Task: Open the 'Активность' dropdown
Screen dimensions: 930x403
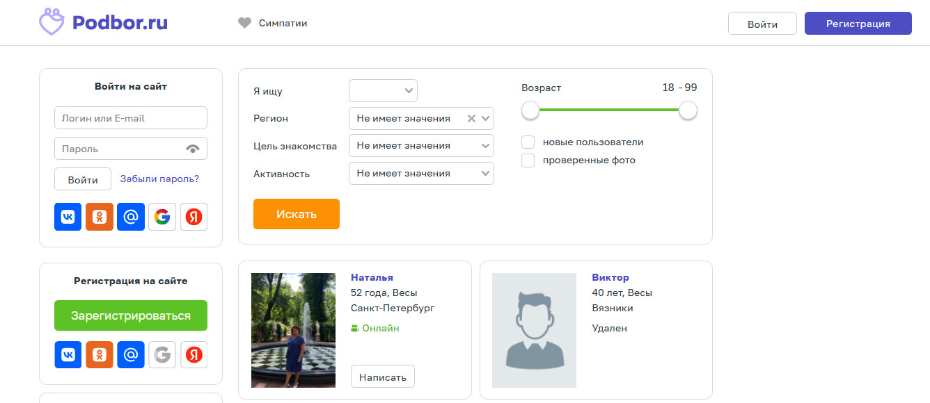Action: tap(421, 174)
